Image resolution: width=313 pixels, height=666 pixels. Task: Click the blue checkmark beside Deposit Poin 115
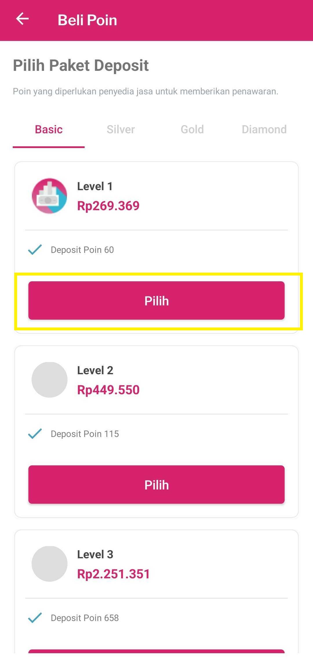35,433
